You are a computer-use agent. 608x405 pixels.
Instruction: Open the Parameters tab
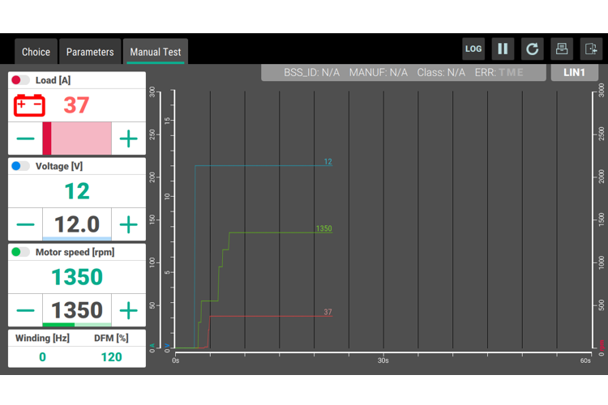90,52
